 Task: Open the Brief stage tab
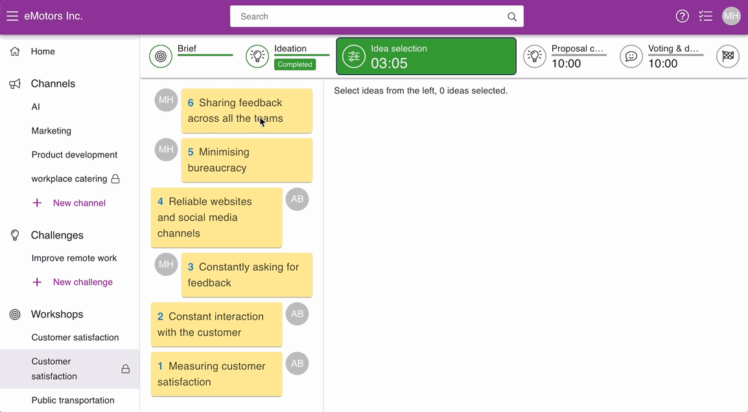(191, 56)
